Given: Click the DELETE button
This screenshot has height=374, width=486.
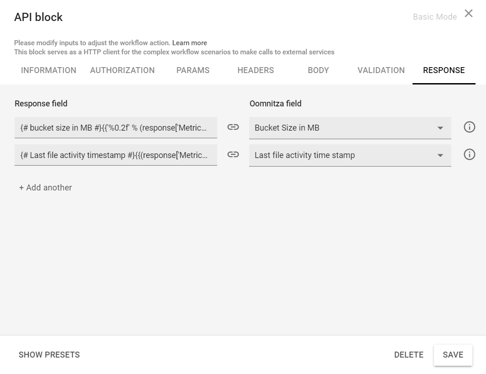Looking at the screenshot, I should (x=408, y=355).
